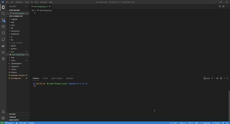Open the Search view in activity bar
This screenshot has width=230, height=124.
pyautogui.click(x=3, y=14)
